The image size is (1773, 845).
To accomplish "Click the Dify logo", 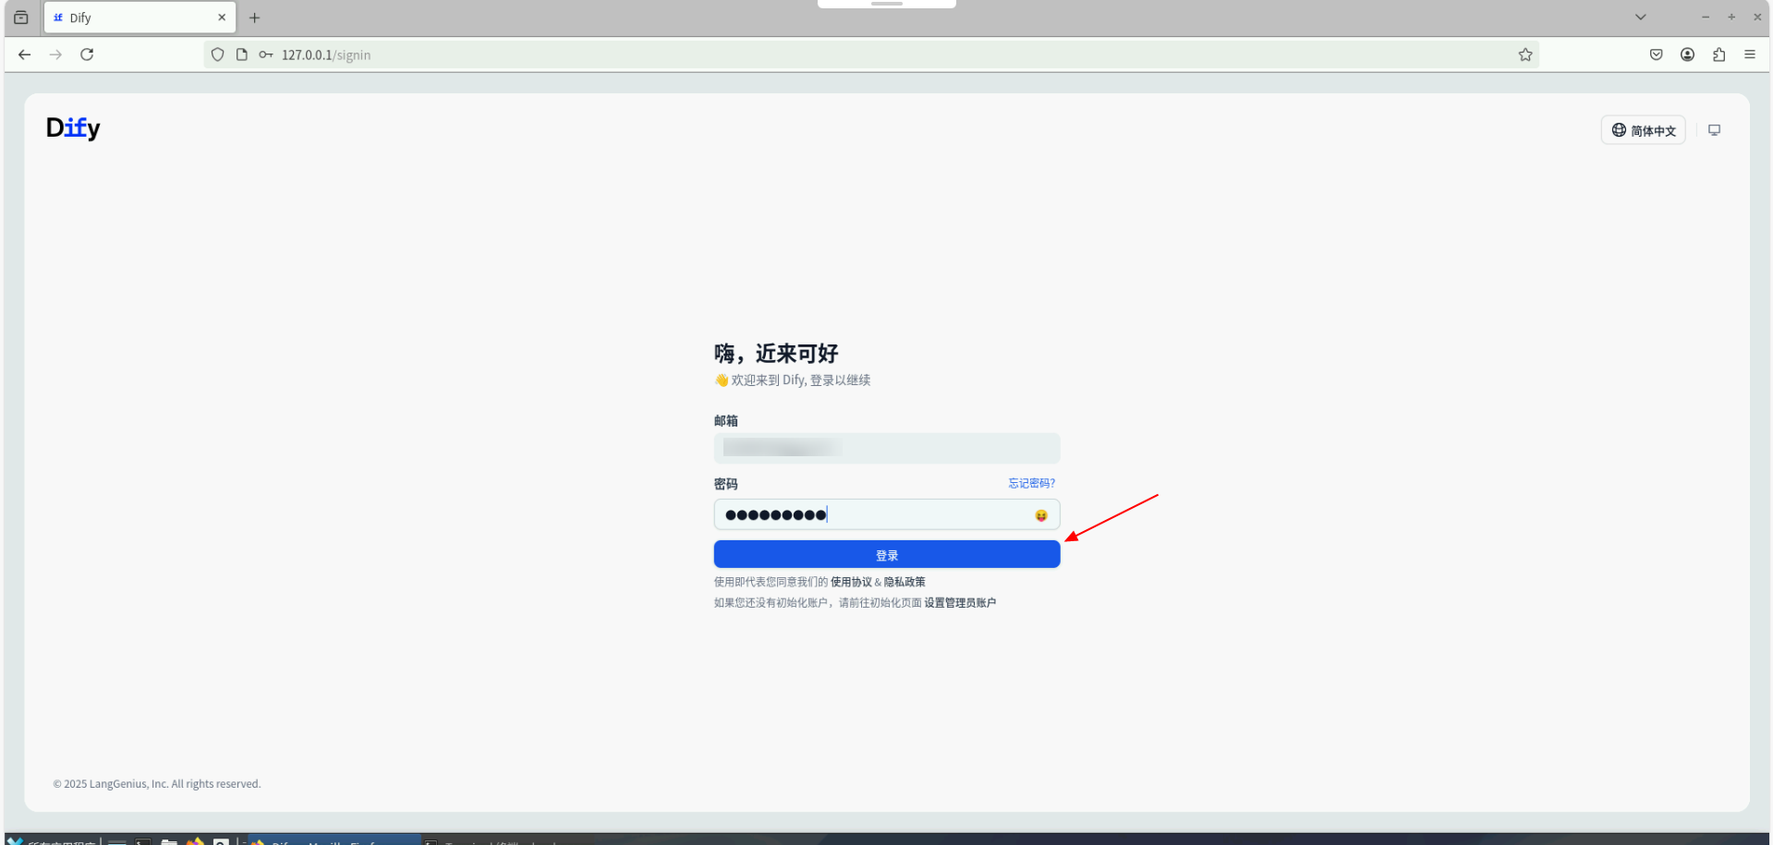I will pos(73,127).
